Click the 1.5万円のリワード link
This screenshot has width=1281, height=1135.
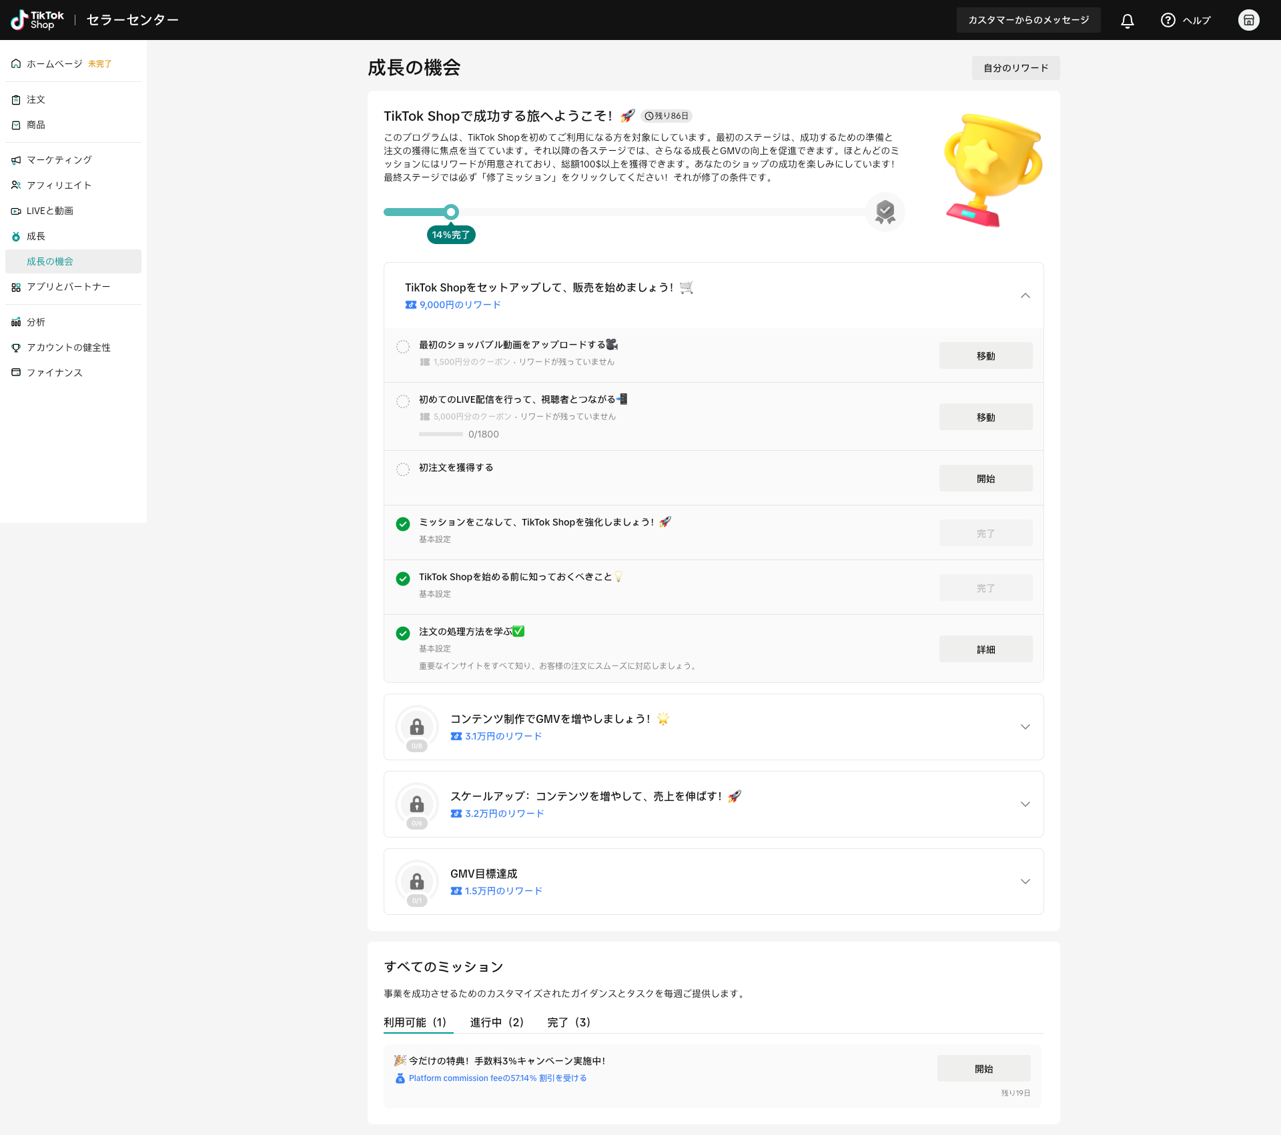(x=504, y=891)
